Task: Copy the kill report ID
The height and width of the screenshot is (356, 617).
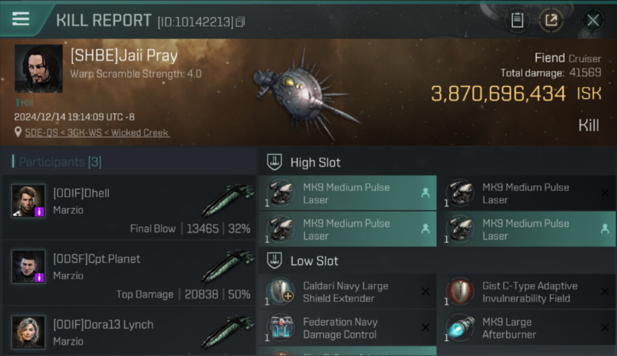Action: point(240,22)
